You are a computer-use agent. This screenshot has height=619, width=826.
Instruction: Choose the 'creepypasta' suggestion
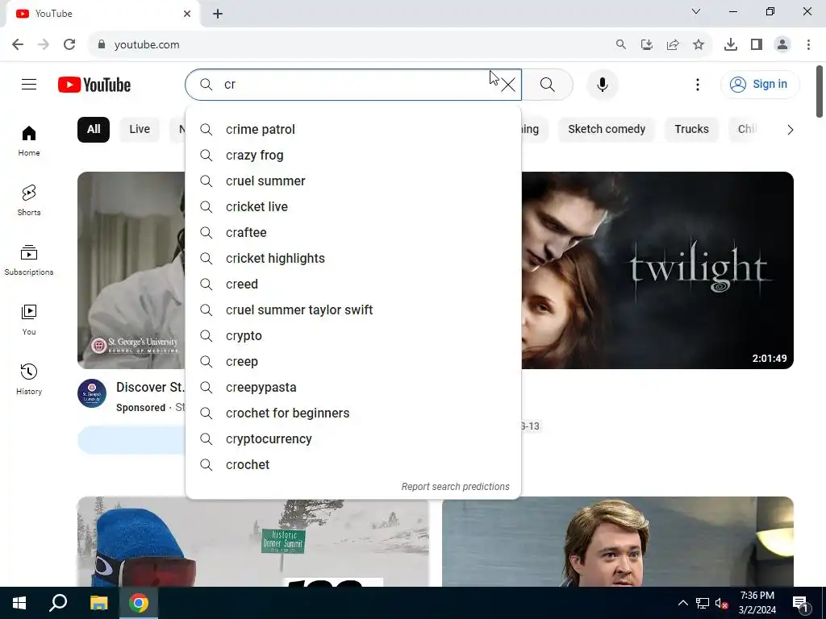pyautogui.click(x=353, y=388)
